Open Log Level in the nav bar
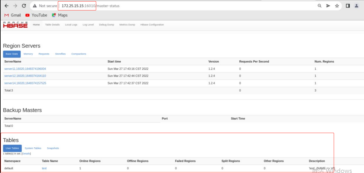Image resolution: width=364 pixels, height=173 pixels. click(88, 25)
